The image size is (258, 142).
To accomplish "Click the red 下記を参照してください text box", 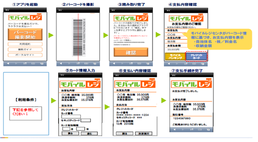I will [25, 113].
